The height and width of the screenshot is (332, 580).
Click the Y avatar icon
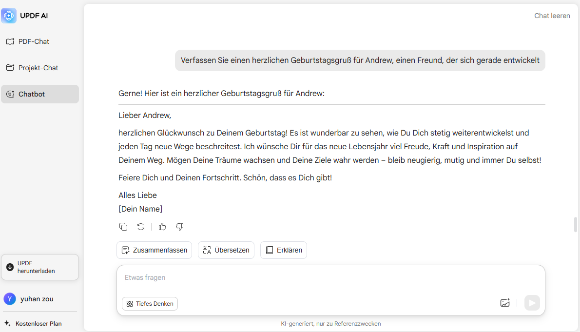(x=10, y=299)
